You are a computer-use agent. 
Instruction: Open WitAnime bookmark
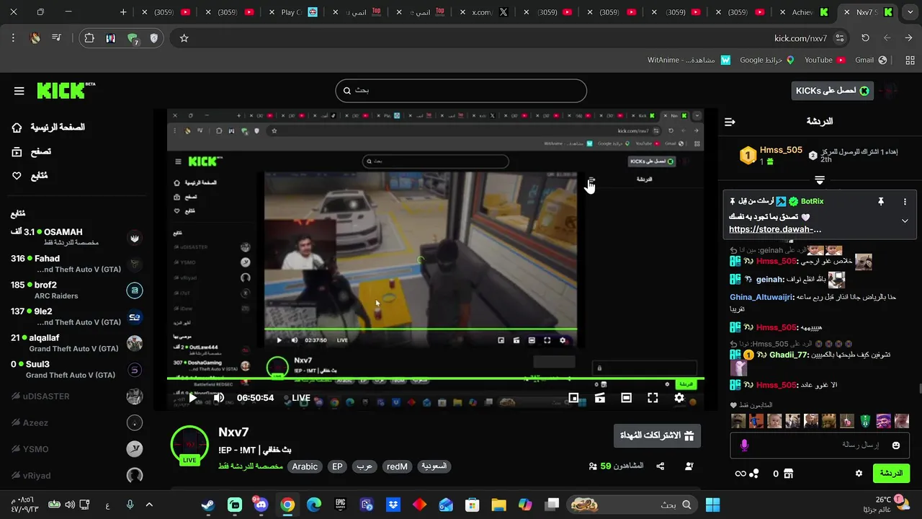(689, 61)
